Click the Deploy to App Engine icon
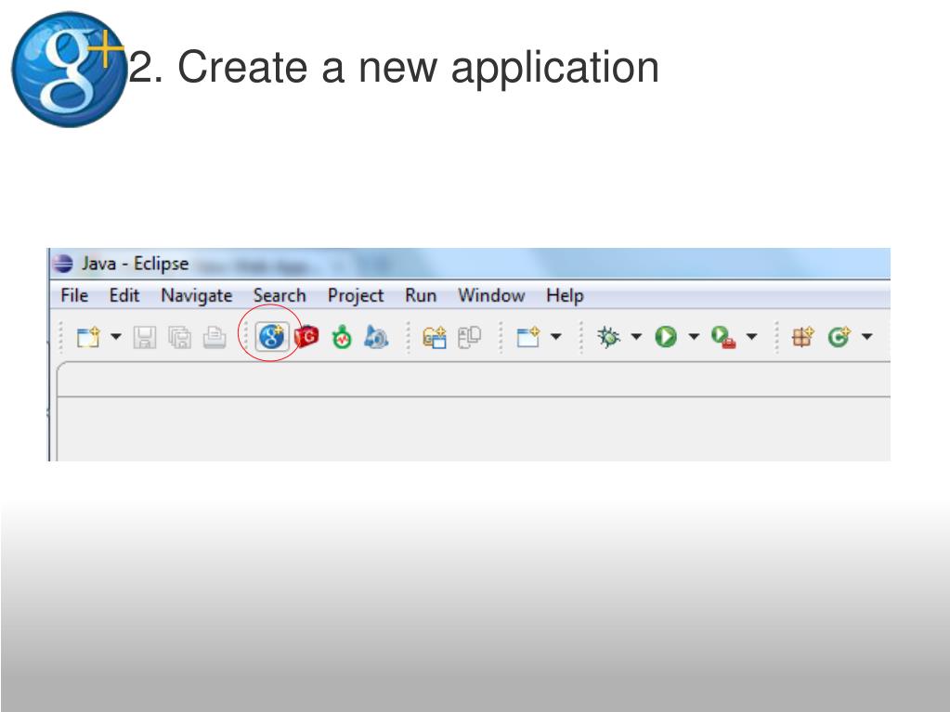 coord(376,337)
